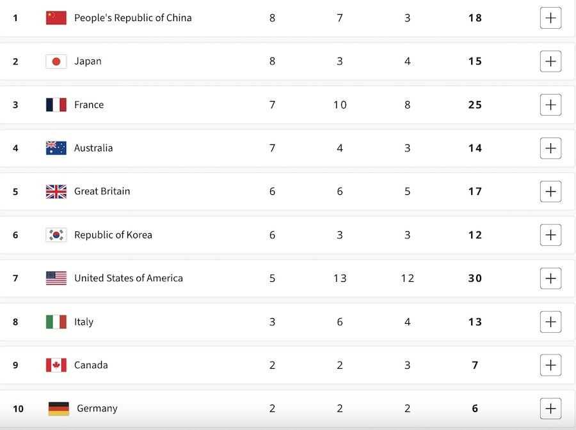The height and width of the screenshot is (430, 576).
Task: Click the Canadian maple leaf flag
Action: [x=56, y=365]
